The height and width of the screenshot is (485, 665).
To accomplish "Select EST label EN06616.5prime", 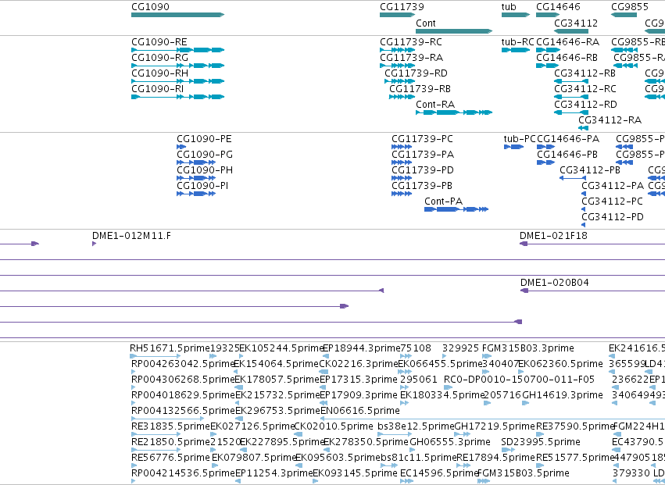I will point(359,411).
